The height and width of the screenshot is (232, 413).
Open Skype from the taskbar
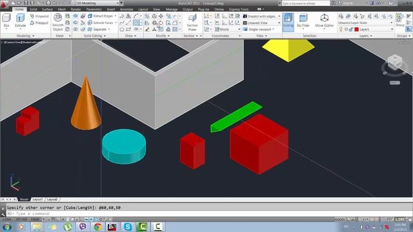[x=128, y=226]
